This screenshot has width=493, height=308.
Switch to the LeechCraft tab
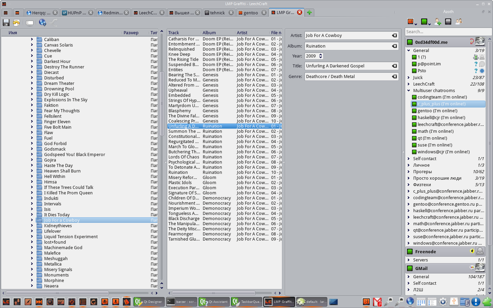pos(148,13)
